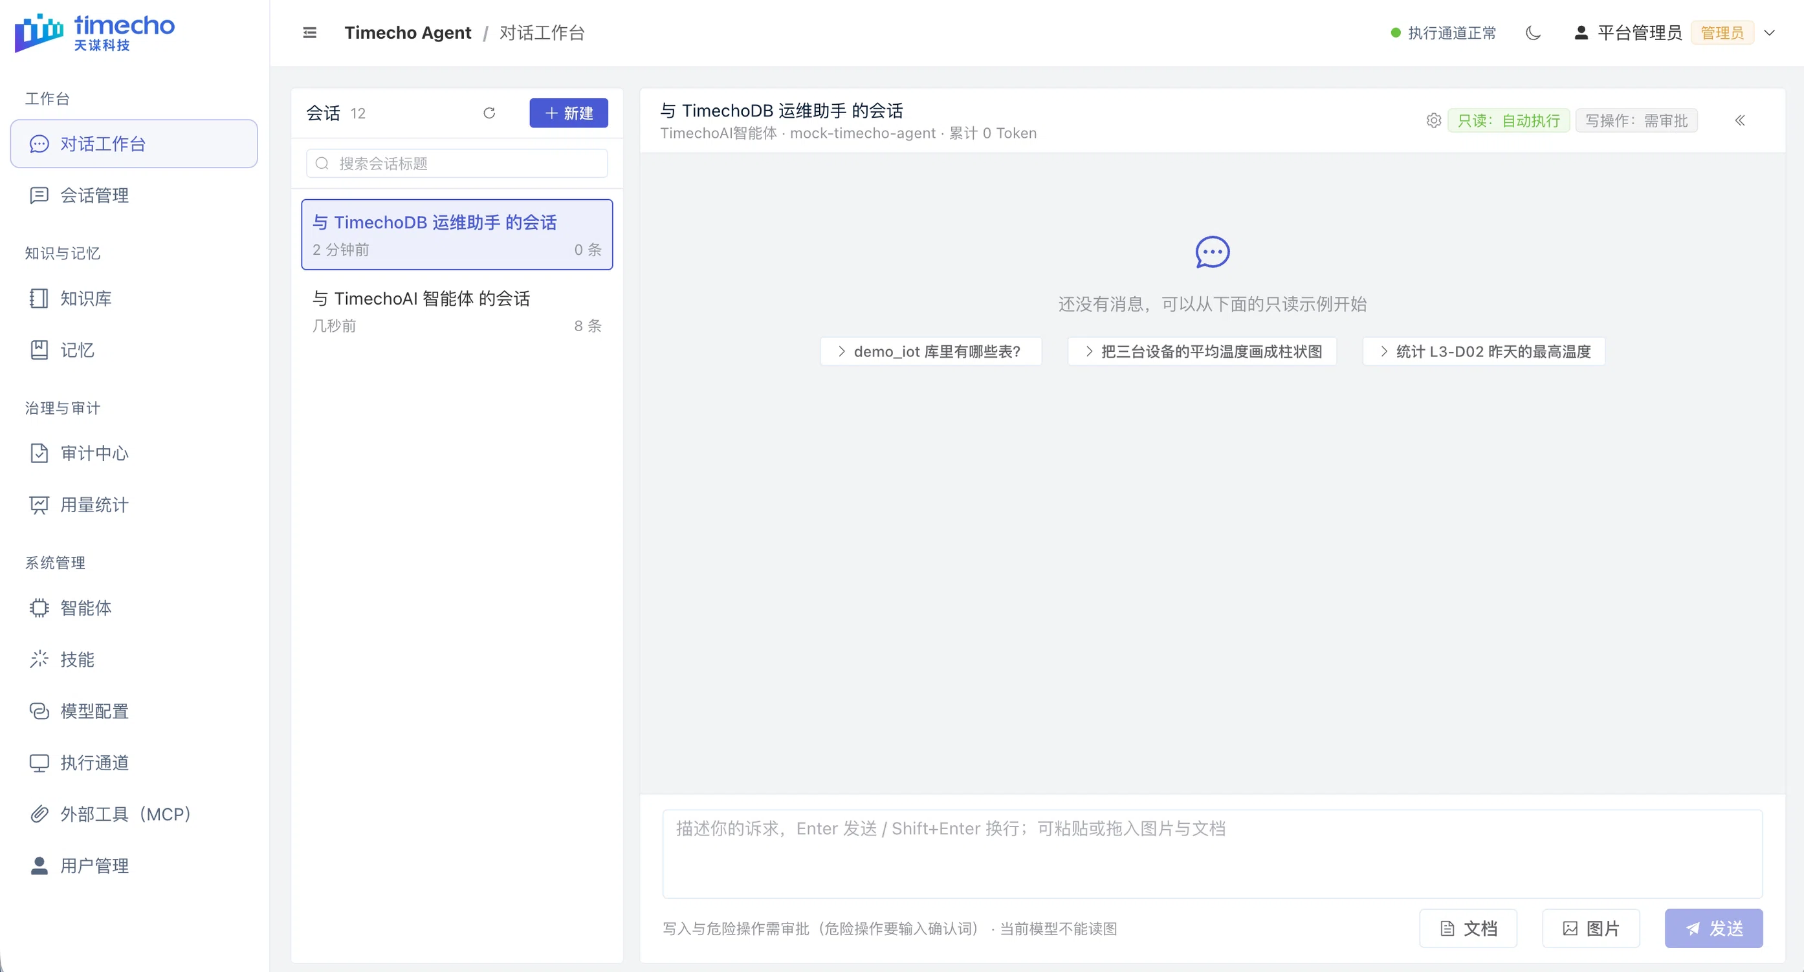The image size is (1804, 972).
Task: Open the 平台管理员 user dropdown
Action: click(x=1675, y=33)
